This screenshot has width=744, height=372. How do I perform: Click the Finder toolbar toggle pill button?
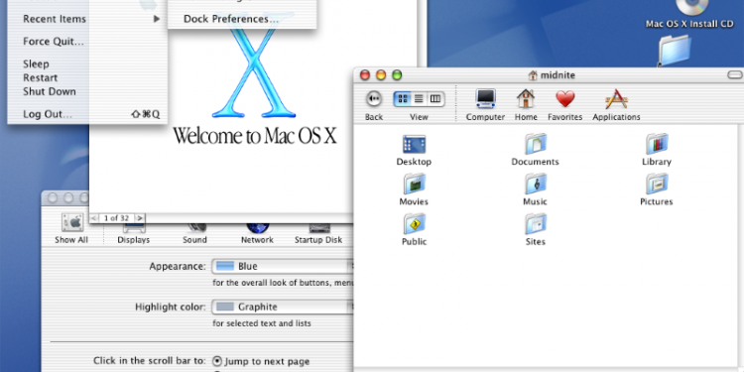click(x=735, y=75)
